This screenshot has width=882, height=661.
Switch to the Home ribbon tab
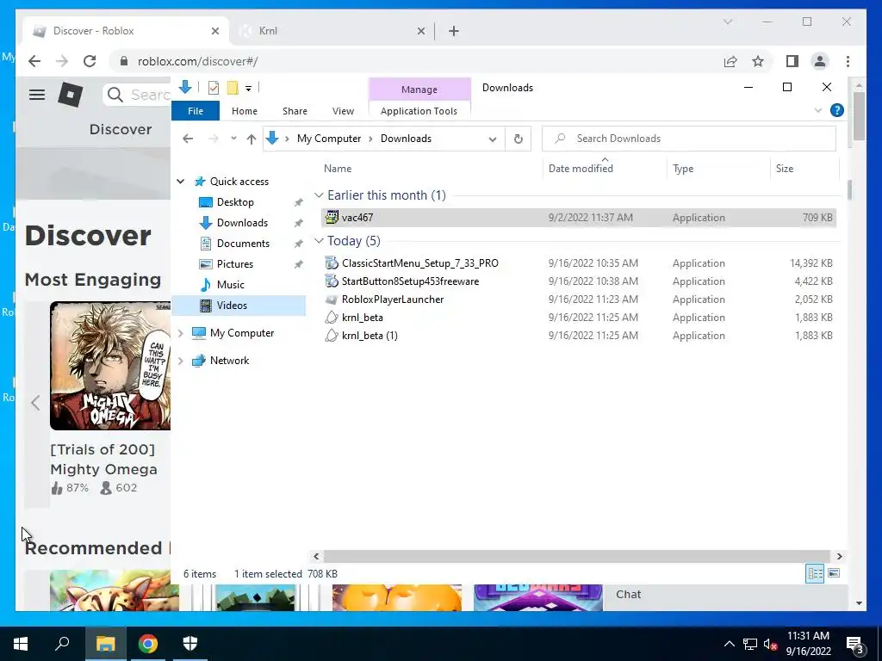pyautogui.click(x=244, y=111)
